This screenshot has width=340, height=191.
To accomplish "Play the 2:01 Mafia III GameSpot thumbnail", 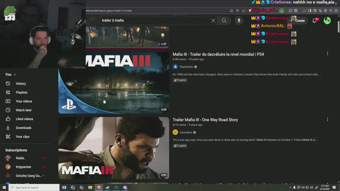I will tap(114, 148).
